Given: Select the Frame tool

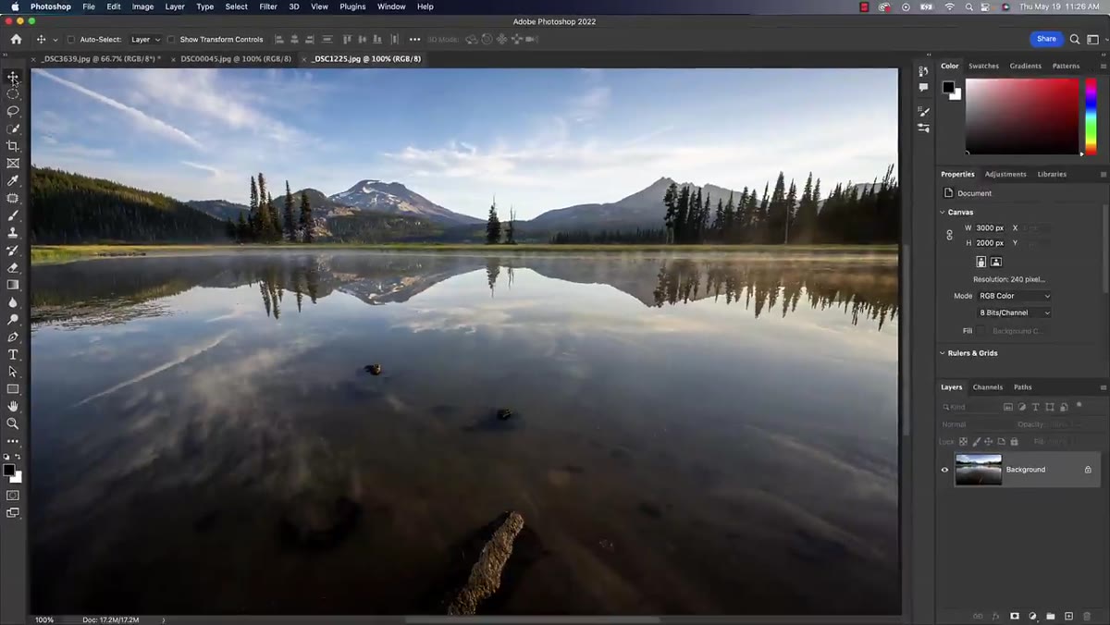Looking at the screenshot, I should [13, 163].
